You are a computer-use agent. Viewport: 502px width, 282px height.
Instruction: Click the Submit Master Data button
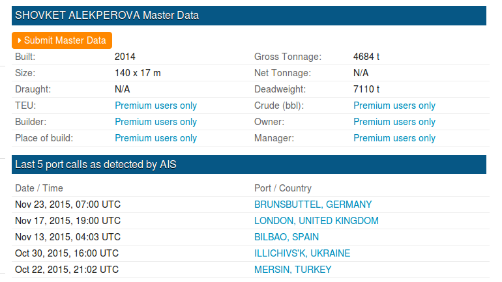[62, 40]
